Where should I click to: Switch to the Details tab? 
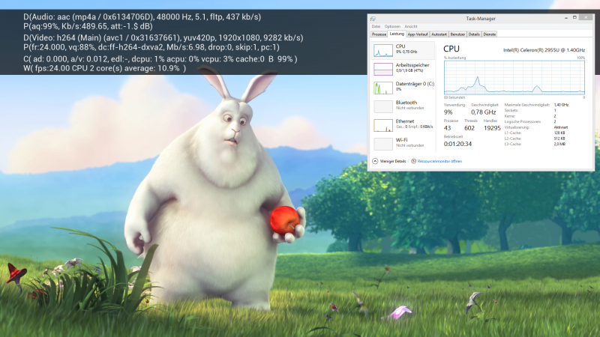click(474, 34)
